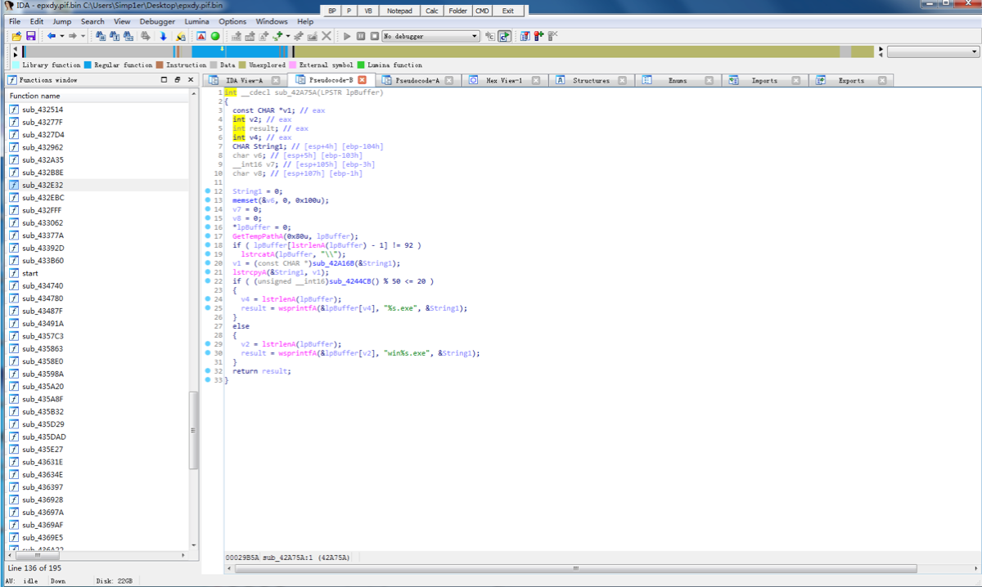Switch to the Pseudocode-A tab
This screenshot has width=982, height=587.
pyautogui.click(x=417, y=80)
